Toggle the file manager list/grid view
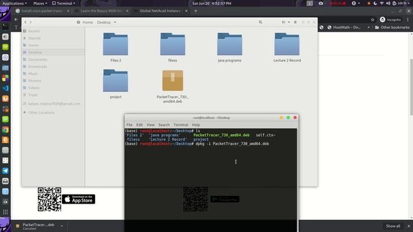This screenshot has height=232, width=413. [x=283, y=23]
